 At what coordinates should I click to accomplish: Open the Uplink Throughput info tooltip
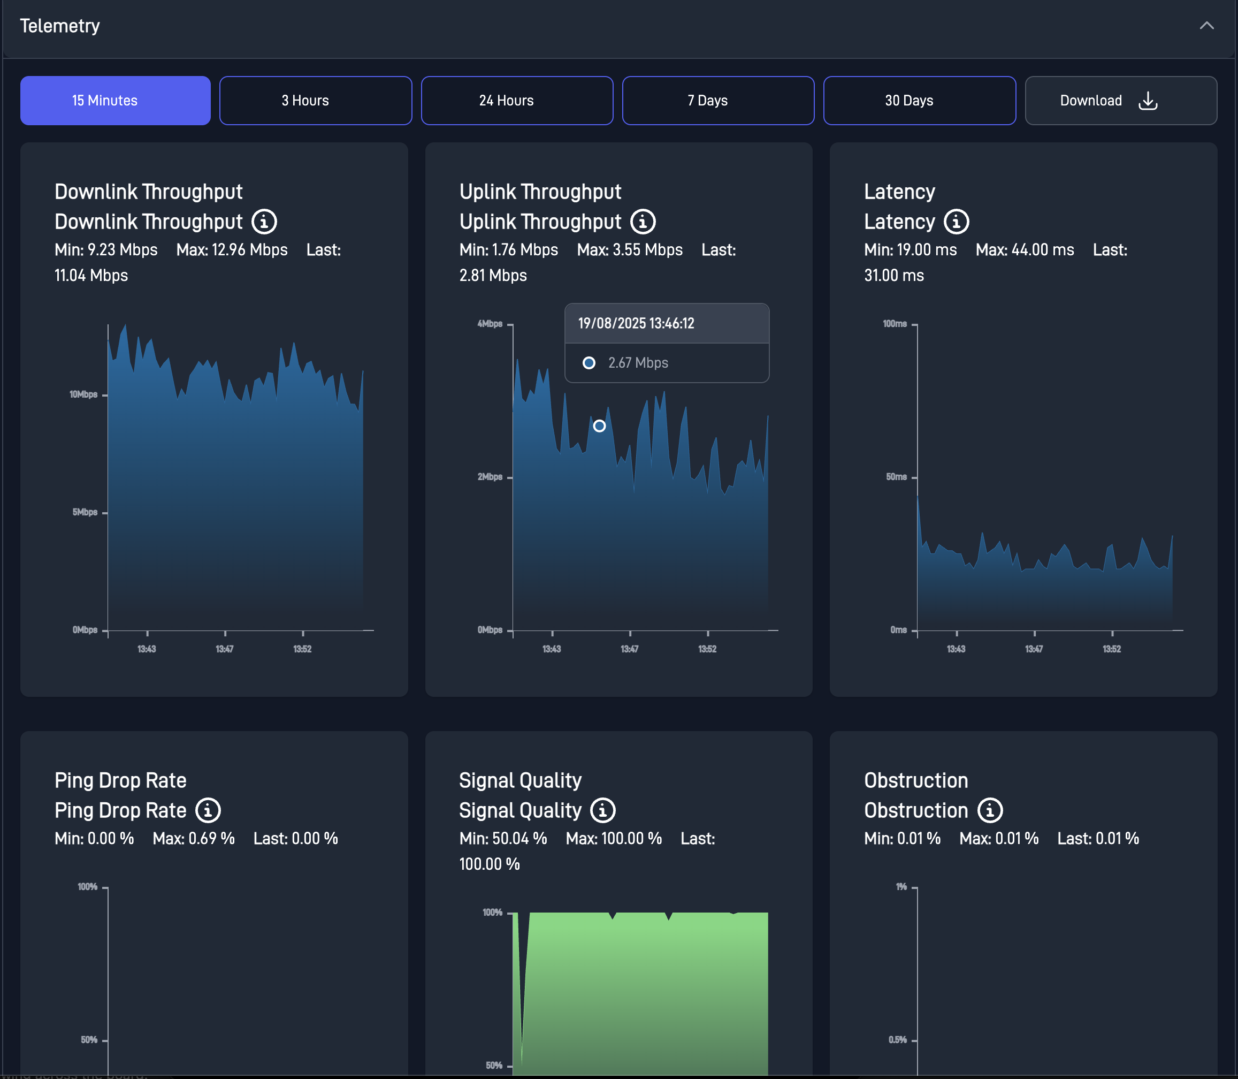tap(644, 222)
